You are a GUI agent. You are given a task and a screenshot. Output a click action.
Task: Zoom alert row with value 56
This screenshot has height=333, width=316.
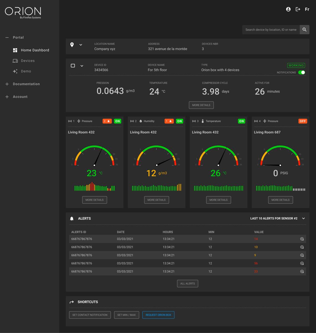(302, 263)
